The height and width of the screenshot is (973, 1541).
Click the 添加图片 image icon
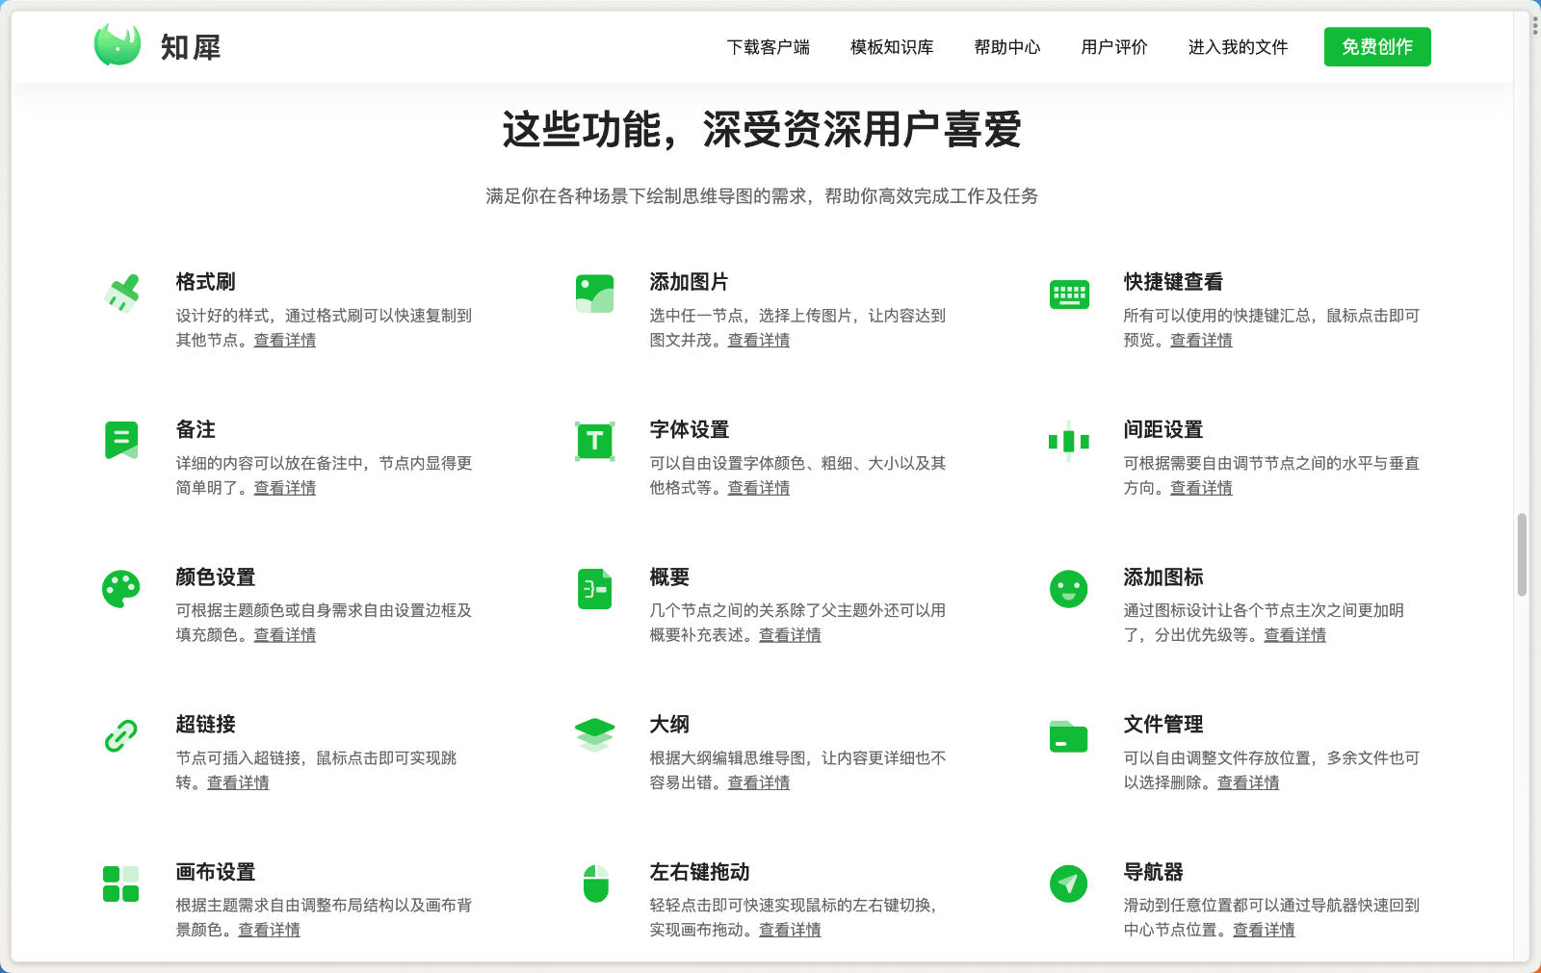click(x=594, y=293)
